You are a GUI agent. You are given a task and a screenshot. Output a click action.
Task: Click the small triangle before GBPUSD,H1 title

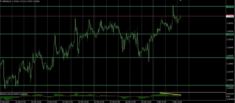coord(1,1)
